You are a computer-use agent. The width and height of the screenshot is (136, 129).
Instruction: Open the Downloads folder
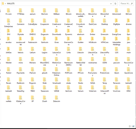[x=57, y=32]
